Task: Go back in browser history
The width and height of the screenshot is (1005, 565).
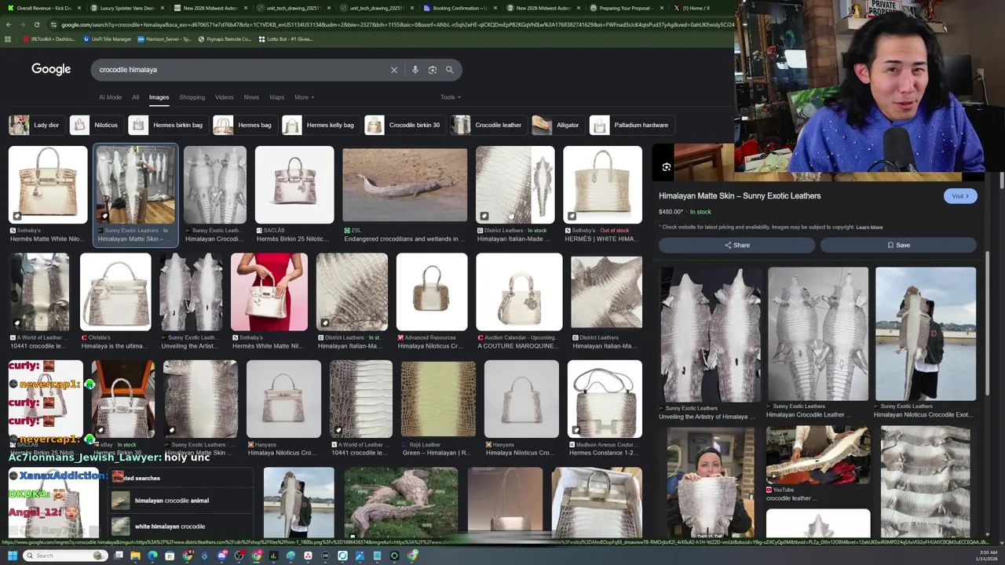Action: (x=9, y=24)
